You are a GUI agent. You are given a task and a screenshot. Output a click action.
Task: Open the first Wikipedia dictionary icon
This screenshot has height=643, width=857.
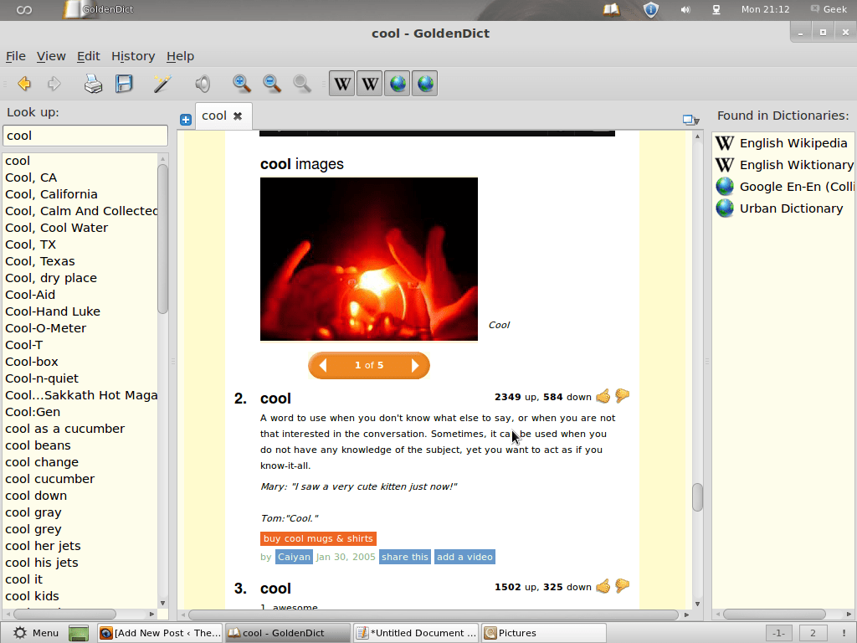[341, 83]
